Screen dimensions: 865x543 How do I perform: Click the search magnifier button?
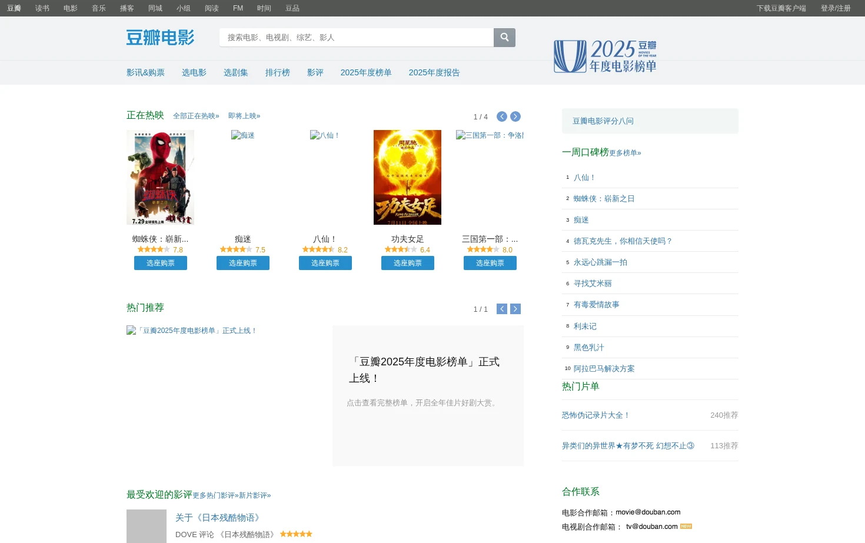click(504, 37)
